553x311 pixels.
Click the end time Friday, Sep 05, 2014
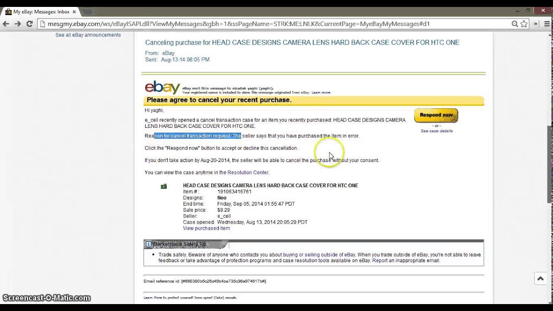coord(256,204)
